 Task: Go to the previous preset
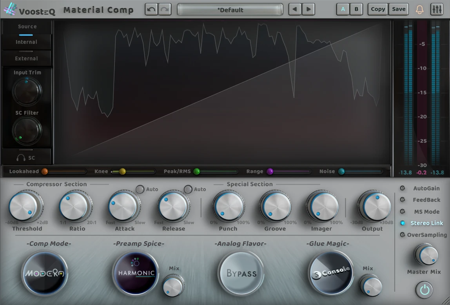[295, 9]
